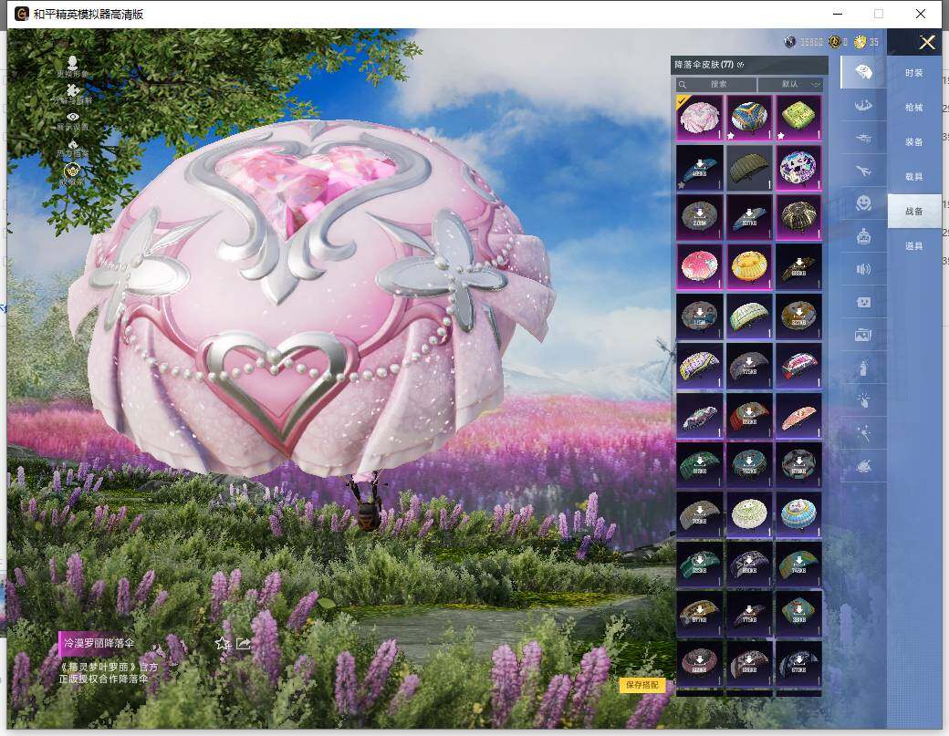Select the dark gold ribbed parachute thumbnail

tap(798, 216)
